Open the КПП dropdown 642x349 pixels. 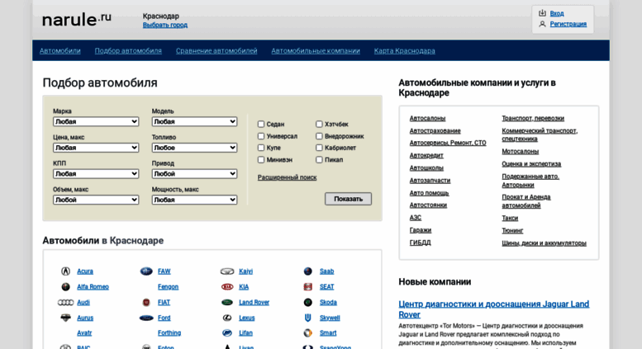tap(96, 174)
